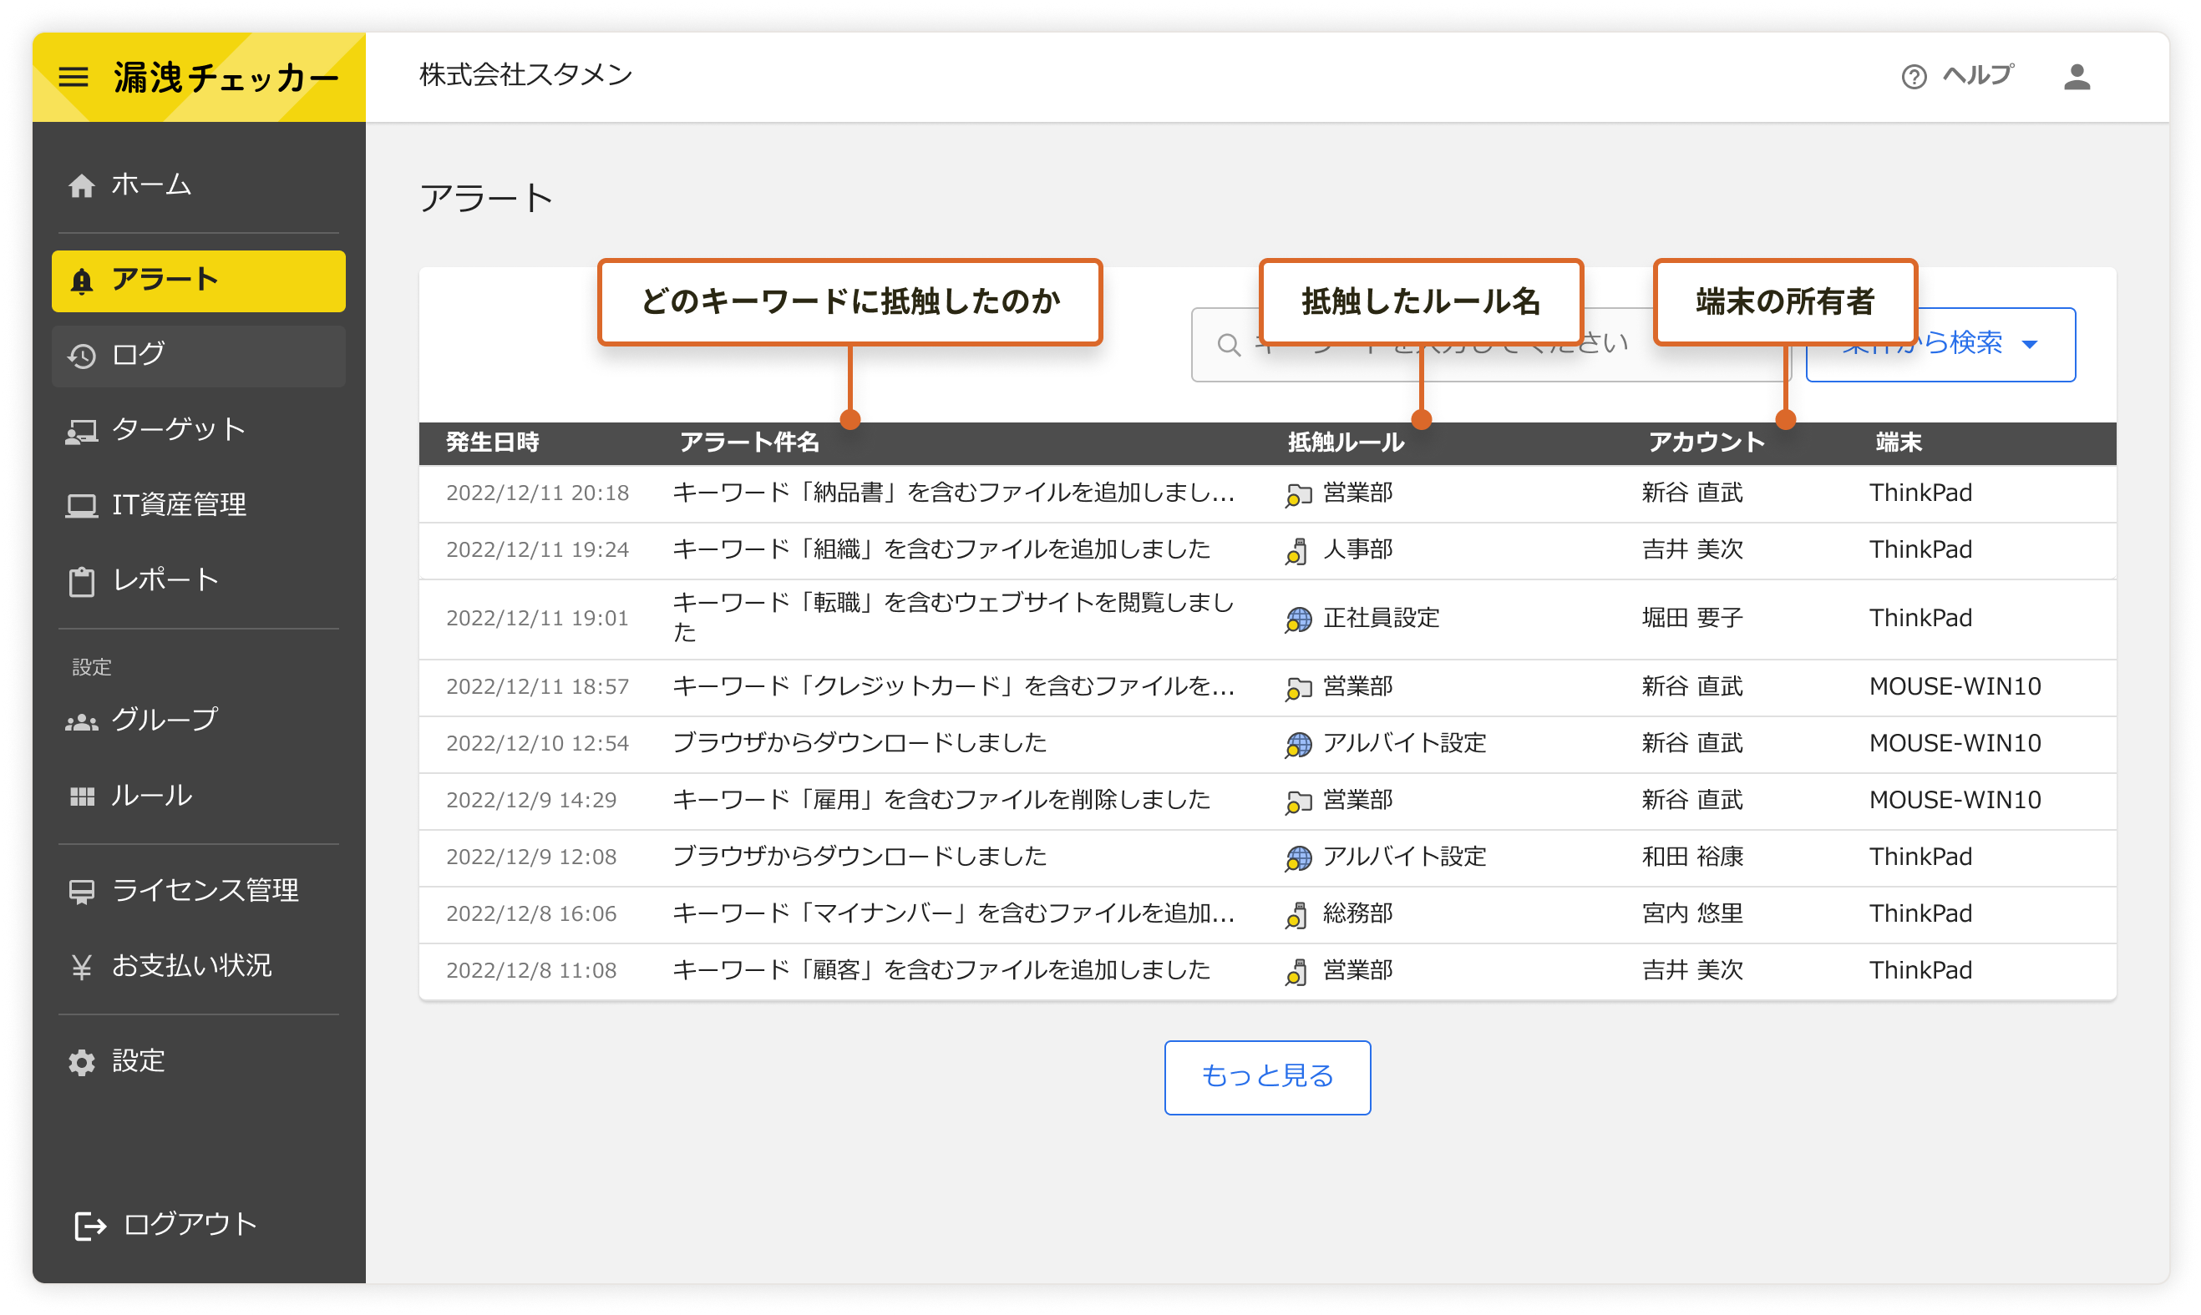Open 設定 at sidebar bottom
This screenshot has width=2201, height=1315.
(x=199, y=1061)
